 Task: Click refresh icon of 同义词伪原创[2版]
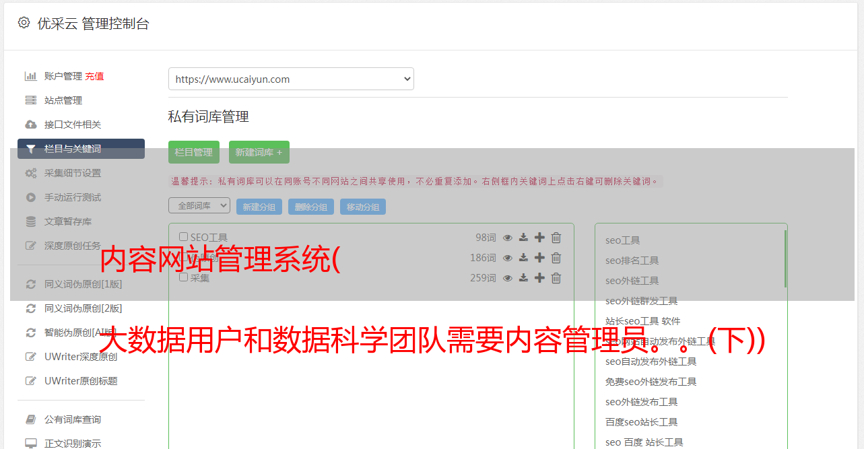point(30,308)
